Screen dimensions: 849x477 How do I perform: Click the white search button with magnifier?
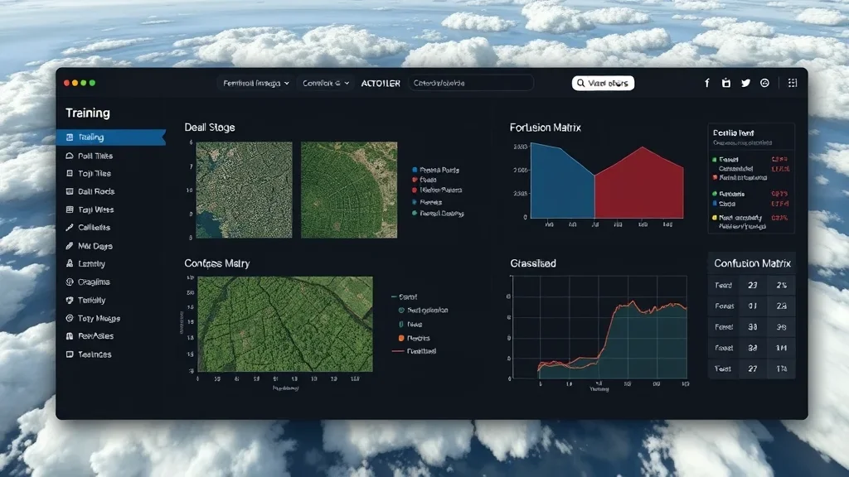(x=603, y=84)
